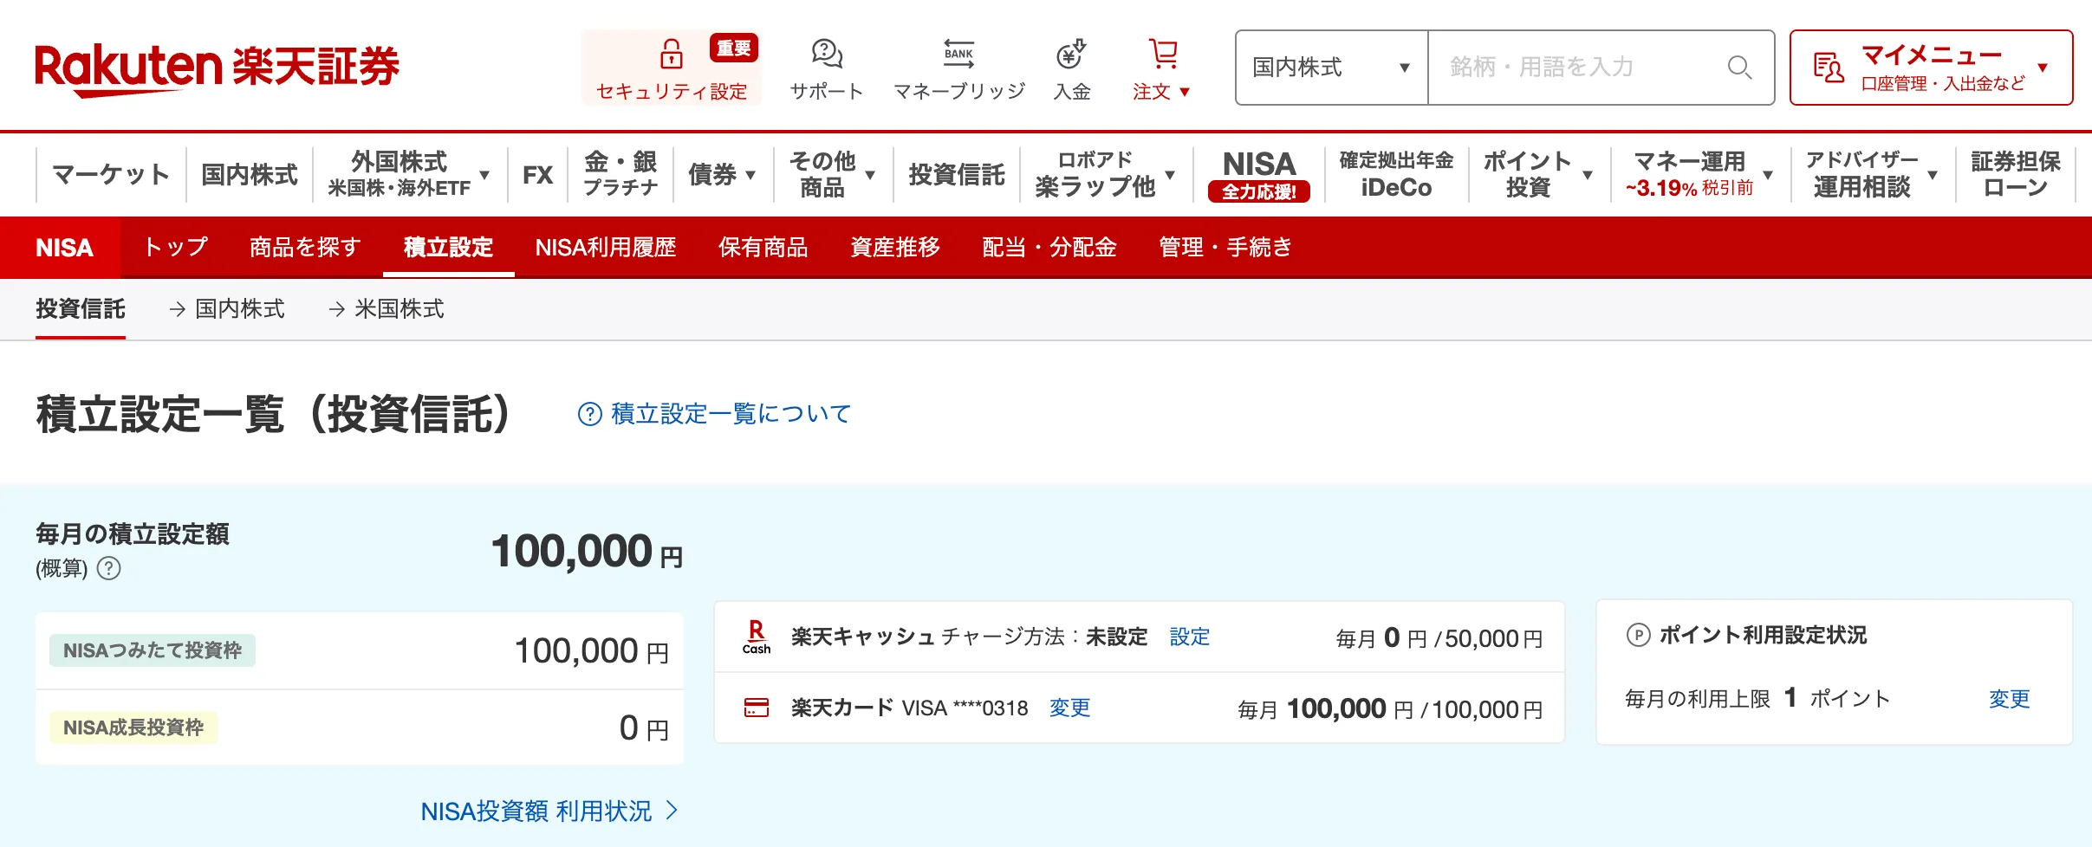The image size is (2092, 847).
Task: Open the 注文 shopping cart icon
Action: point(1165,52)
